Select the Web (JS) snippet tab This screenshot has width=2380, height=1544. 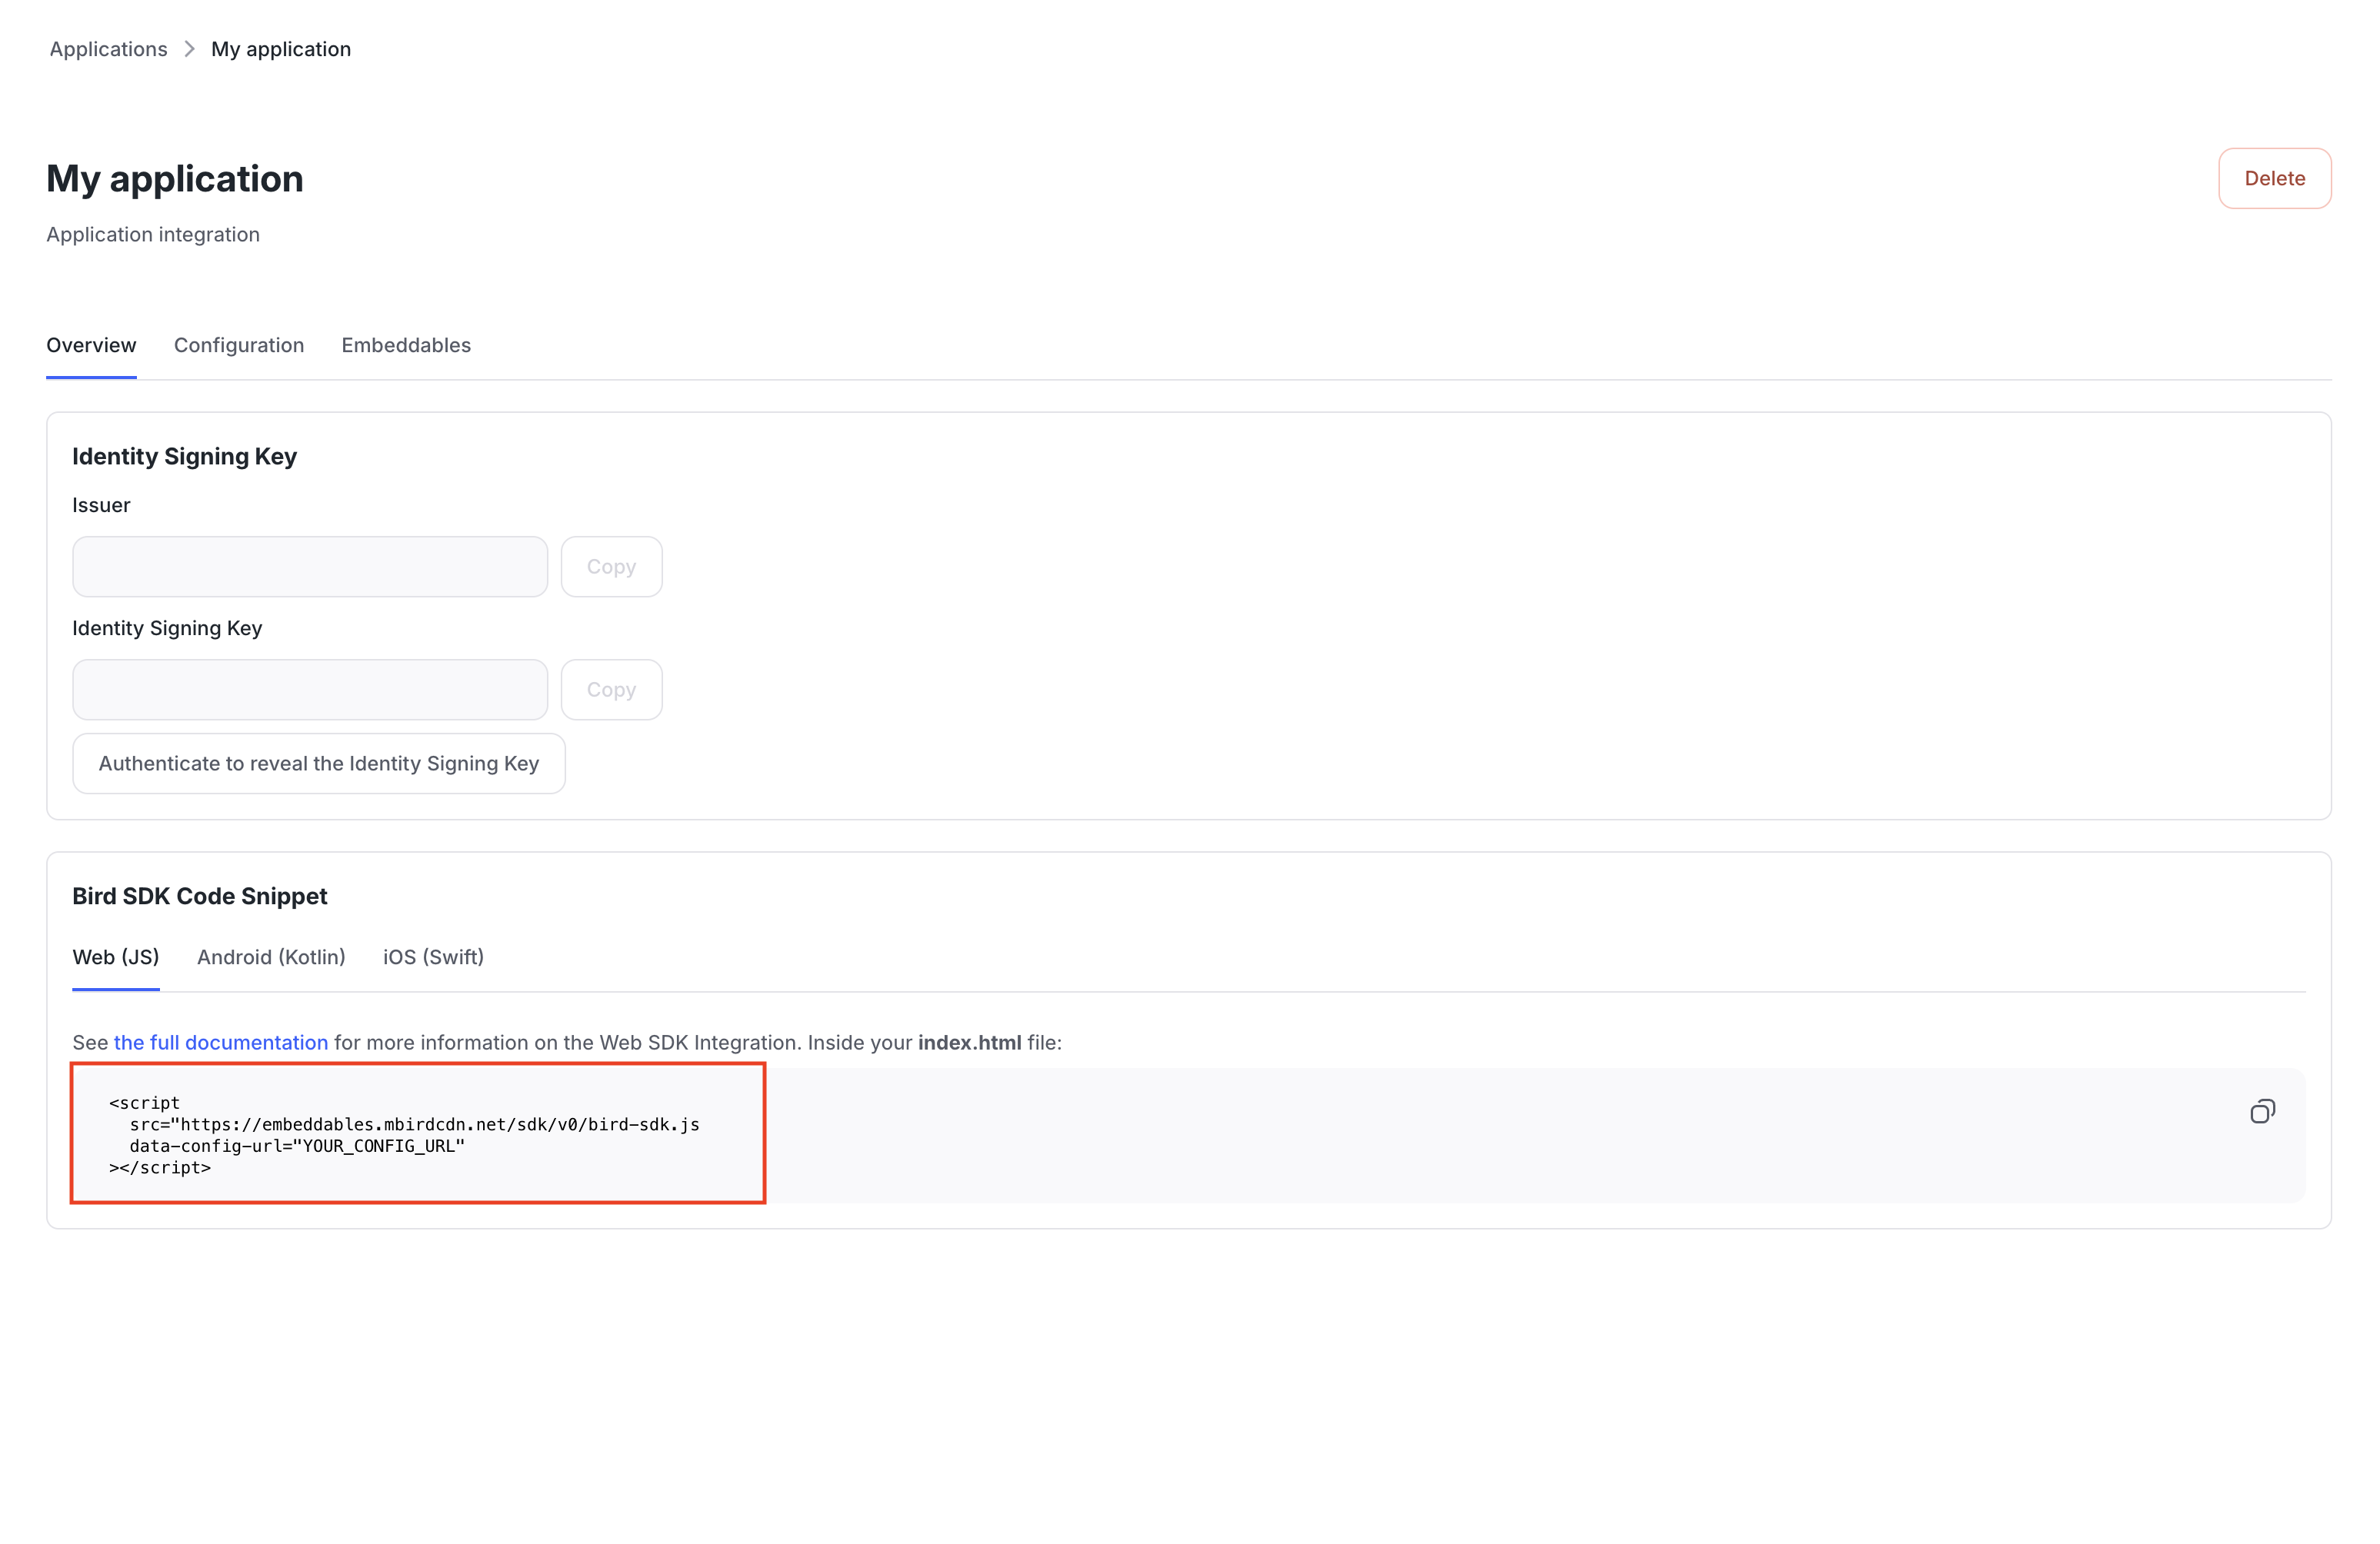[116, 957]
